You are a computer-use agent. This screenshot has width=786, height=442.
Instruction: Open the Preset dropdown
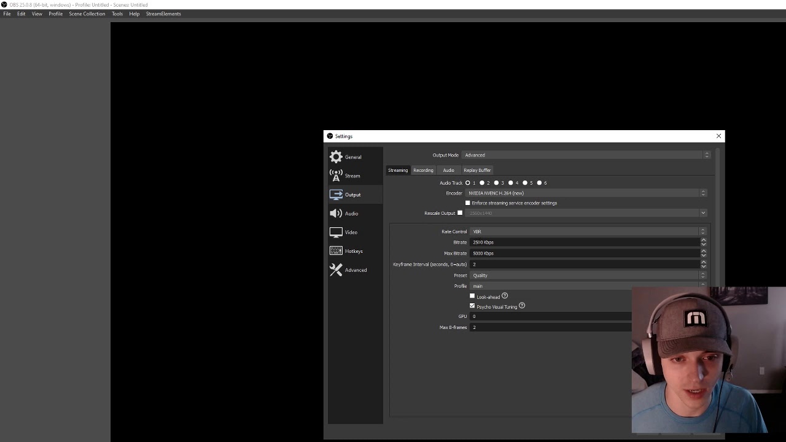tap(588, 276)
